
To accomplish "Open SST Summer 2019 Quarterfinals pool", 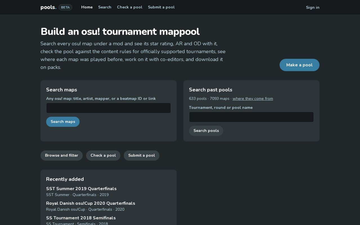I will 81,189.
